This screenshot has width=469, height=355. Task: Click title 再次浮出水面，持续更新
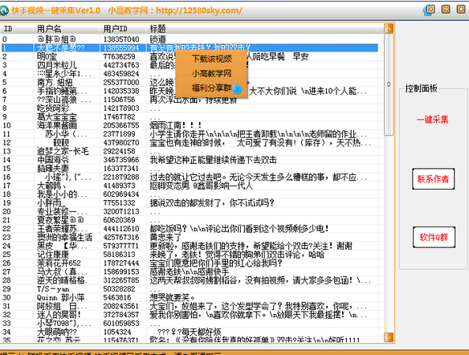coord(194,100)
